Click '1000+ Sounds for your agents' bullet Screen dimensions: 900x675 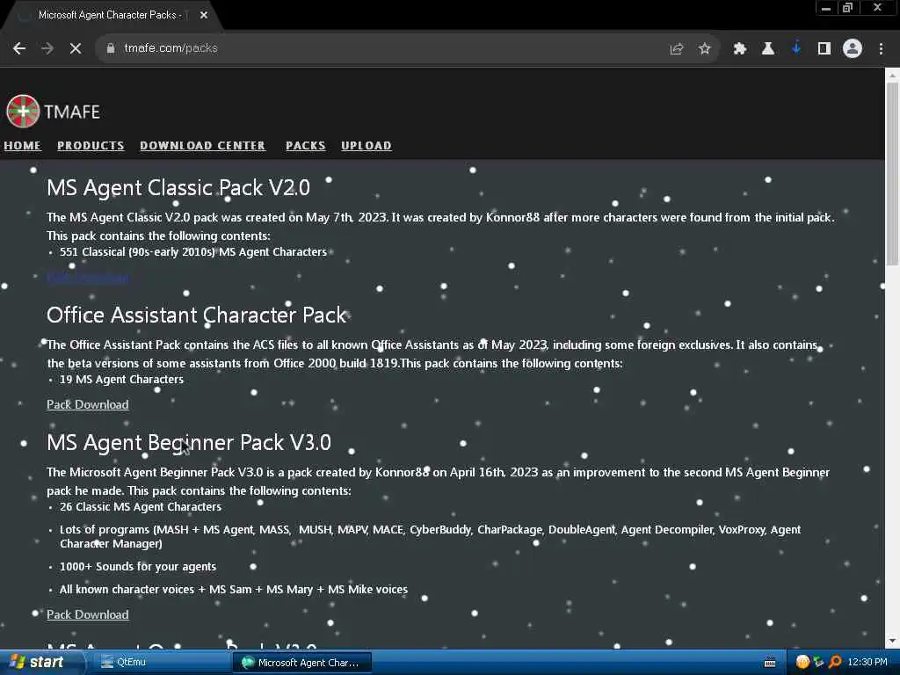click(x=138, y=567)
